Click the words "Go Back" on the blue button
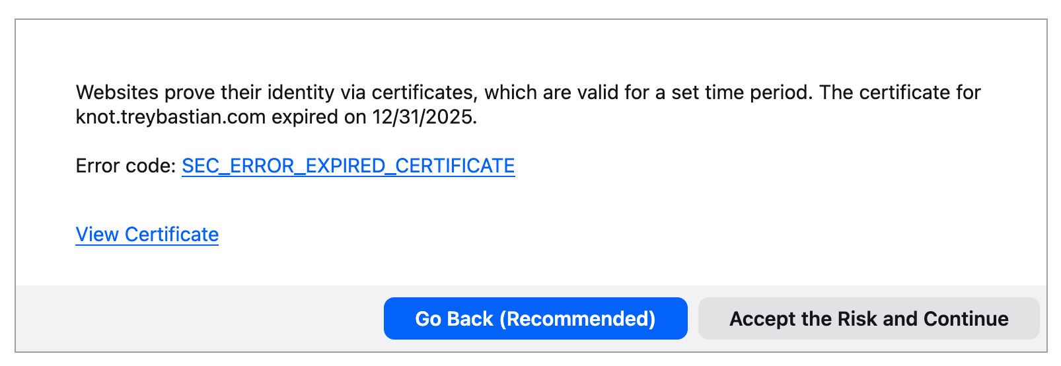Image resolution: width=1061 pixels, height=366 pixels. point(454,318)
